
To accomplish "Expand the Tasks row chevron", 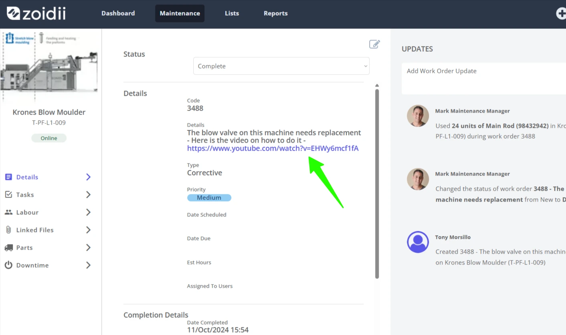I will pyautogui.click(x=89, y=195).
